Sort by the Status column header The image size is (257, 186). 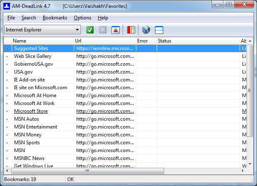(198, 41)
